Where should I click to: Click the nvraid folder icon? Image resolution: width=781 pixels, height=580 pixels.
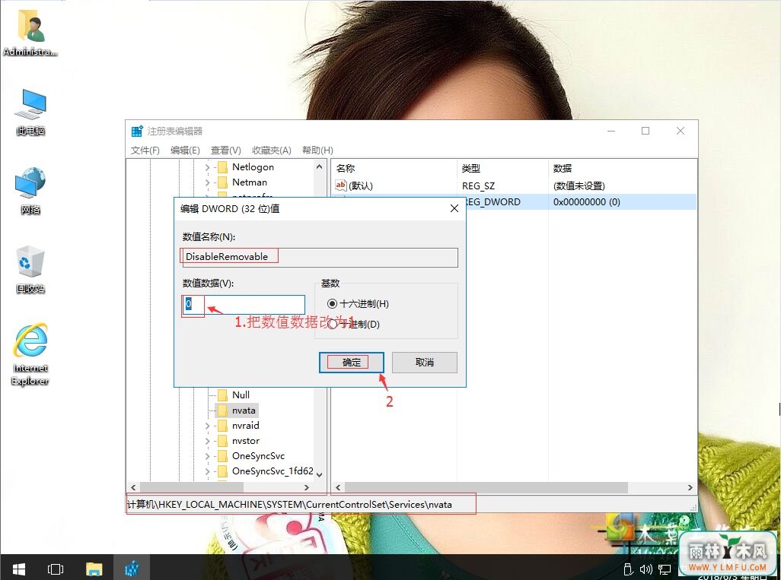coord(222,425)
